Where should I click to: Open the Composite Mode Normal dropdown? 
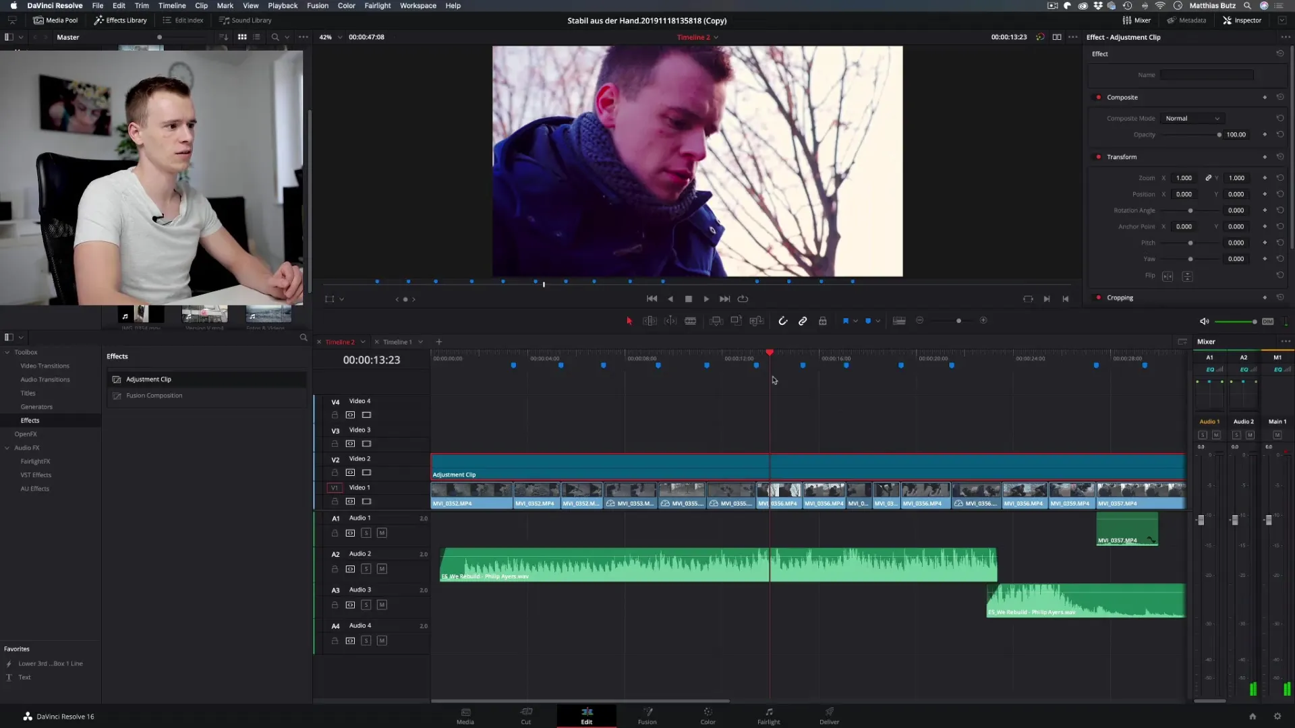pos(1192,119)
